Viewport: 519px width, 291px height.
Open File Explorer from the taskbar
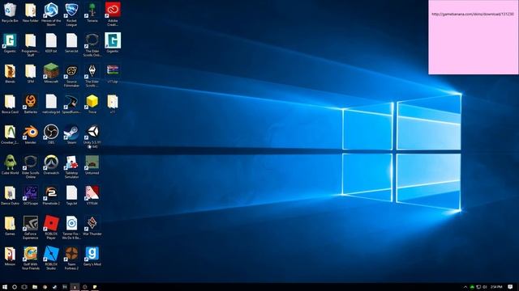[35, 287]
